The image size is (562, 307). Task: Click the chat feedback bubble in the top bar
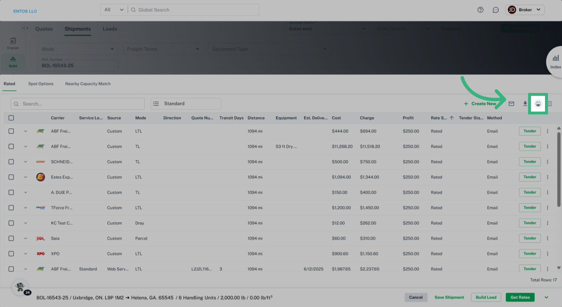pyautogui.click(x=496, y=10)
